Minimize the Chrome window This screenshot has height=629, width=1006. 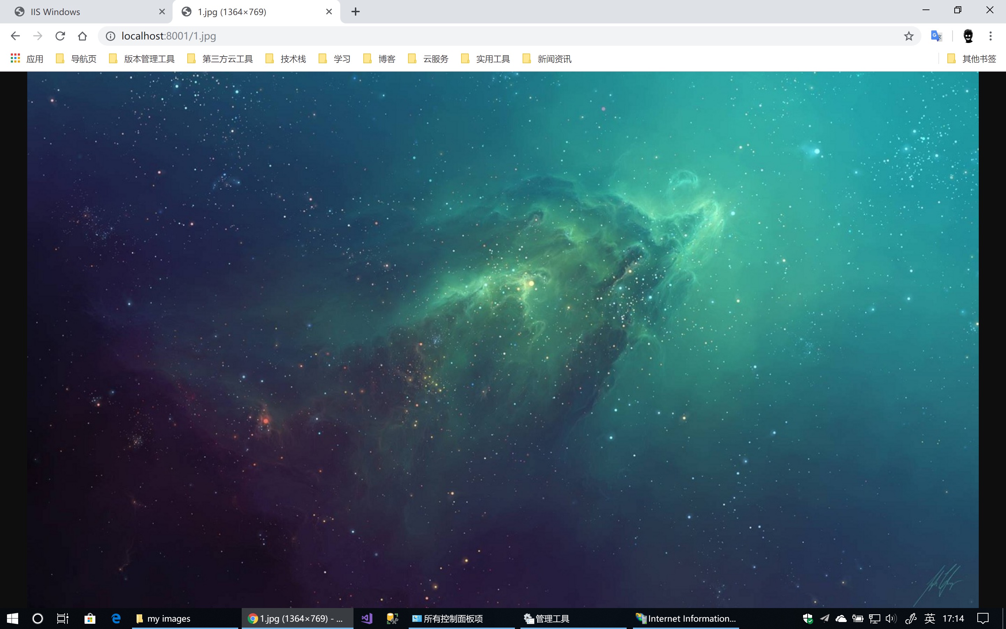[926, 10]
